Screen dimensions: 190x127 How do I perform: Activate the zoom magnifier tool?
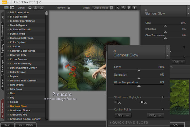tap(123, 8)
